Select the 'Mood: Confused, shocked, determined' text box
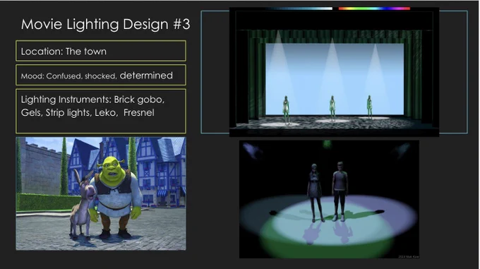The width and height of the screenshot is (480, 269). click(101, 75)
